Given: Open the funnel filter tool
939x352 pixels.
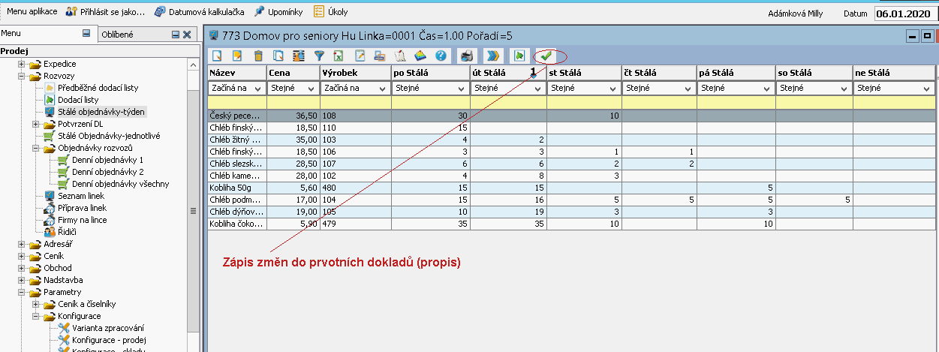Looking at the screenshot, I should click(x=318, y=56).
